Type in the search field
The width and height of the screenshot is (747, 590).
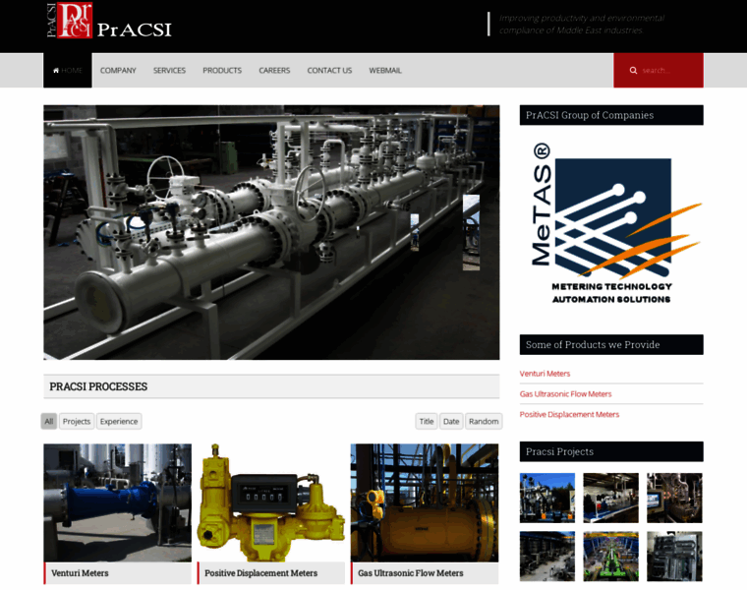pyautogui.click(x=668, y=71)
